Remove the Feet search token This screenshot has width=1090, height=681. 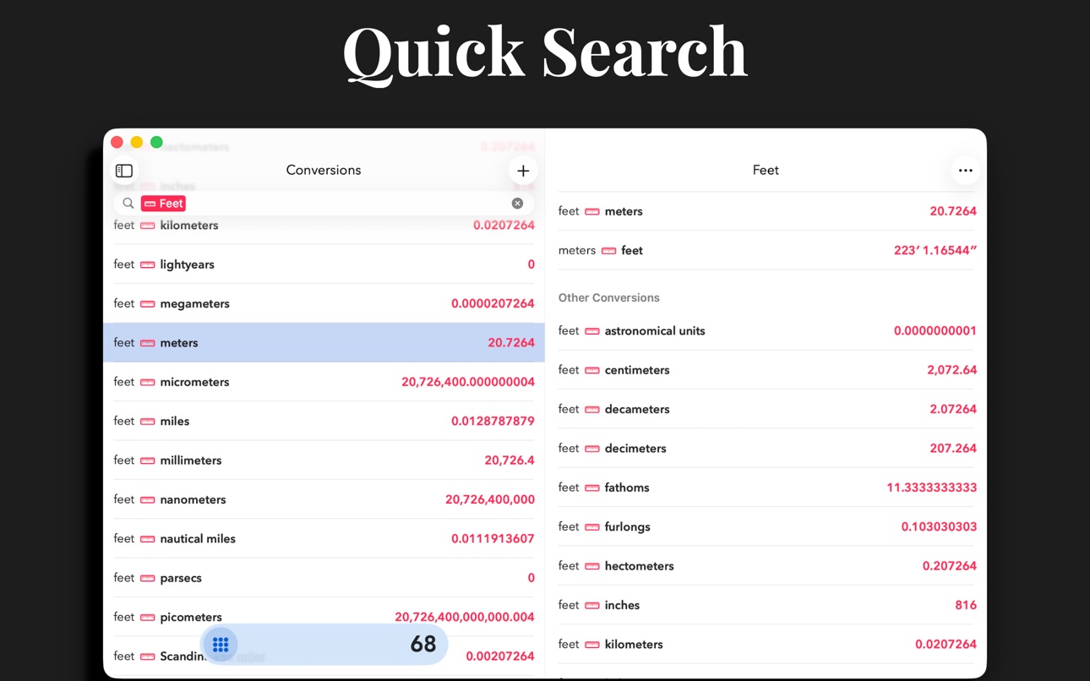[x=163, y=204]
